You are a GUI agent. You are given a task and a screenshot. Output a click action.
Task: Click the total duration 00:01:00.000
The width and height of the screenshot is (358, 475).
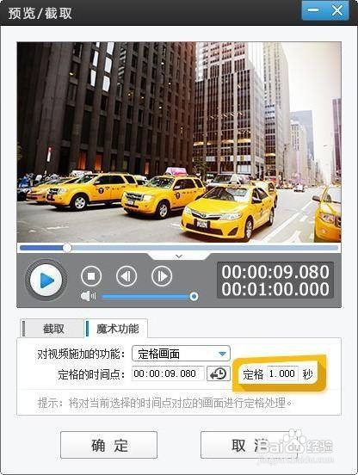[x=275, y=289]
